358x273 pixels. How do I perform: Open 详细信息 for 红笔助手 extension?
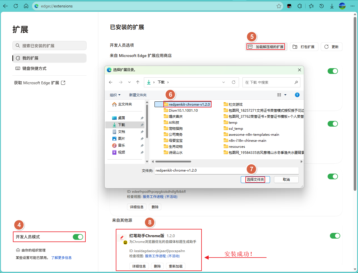click(x=139, y=266)
